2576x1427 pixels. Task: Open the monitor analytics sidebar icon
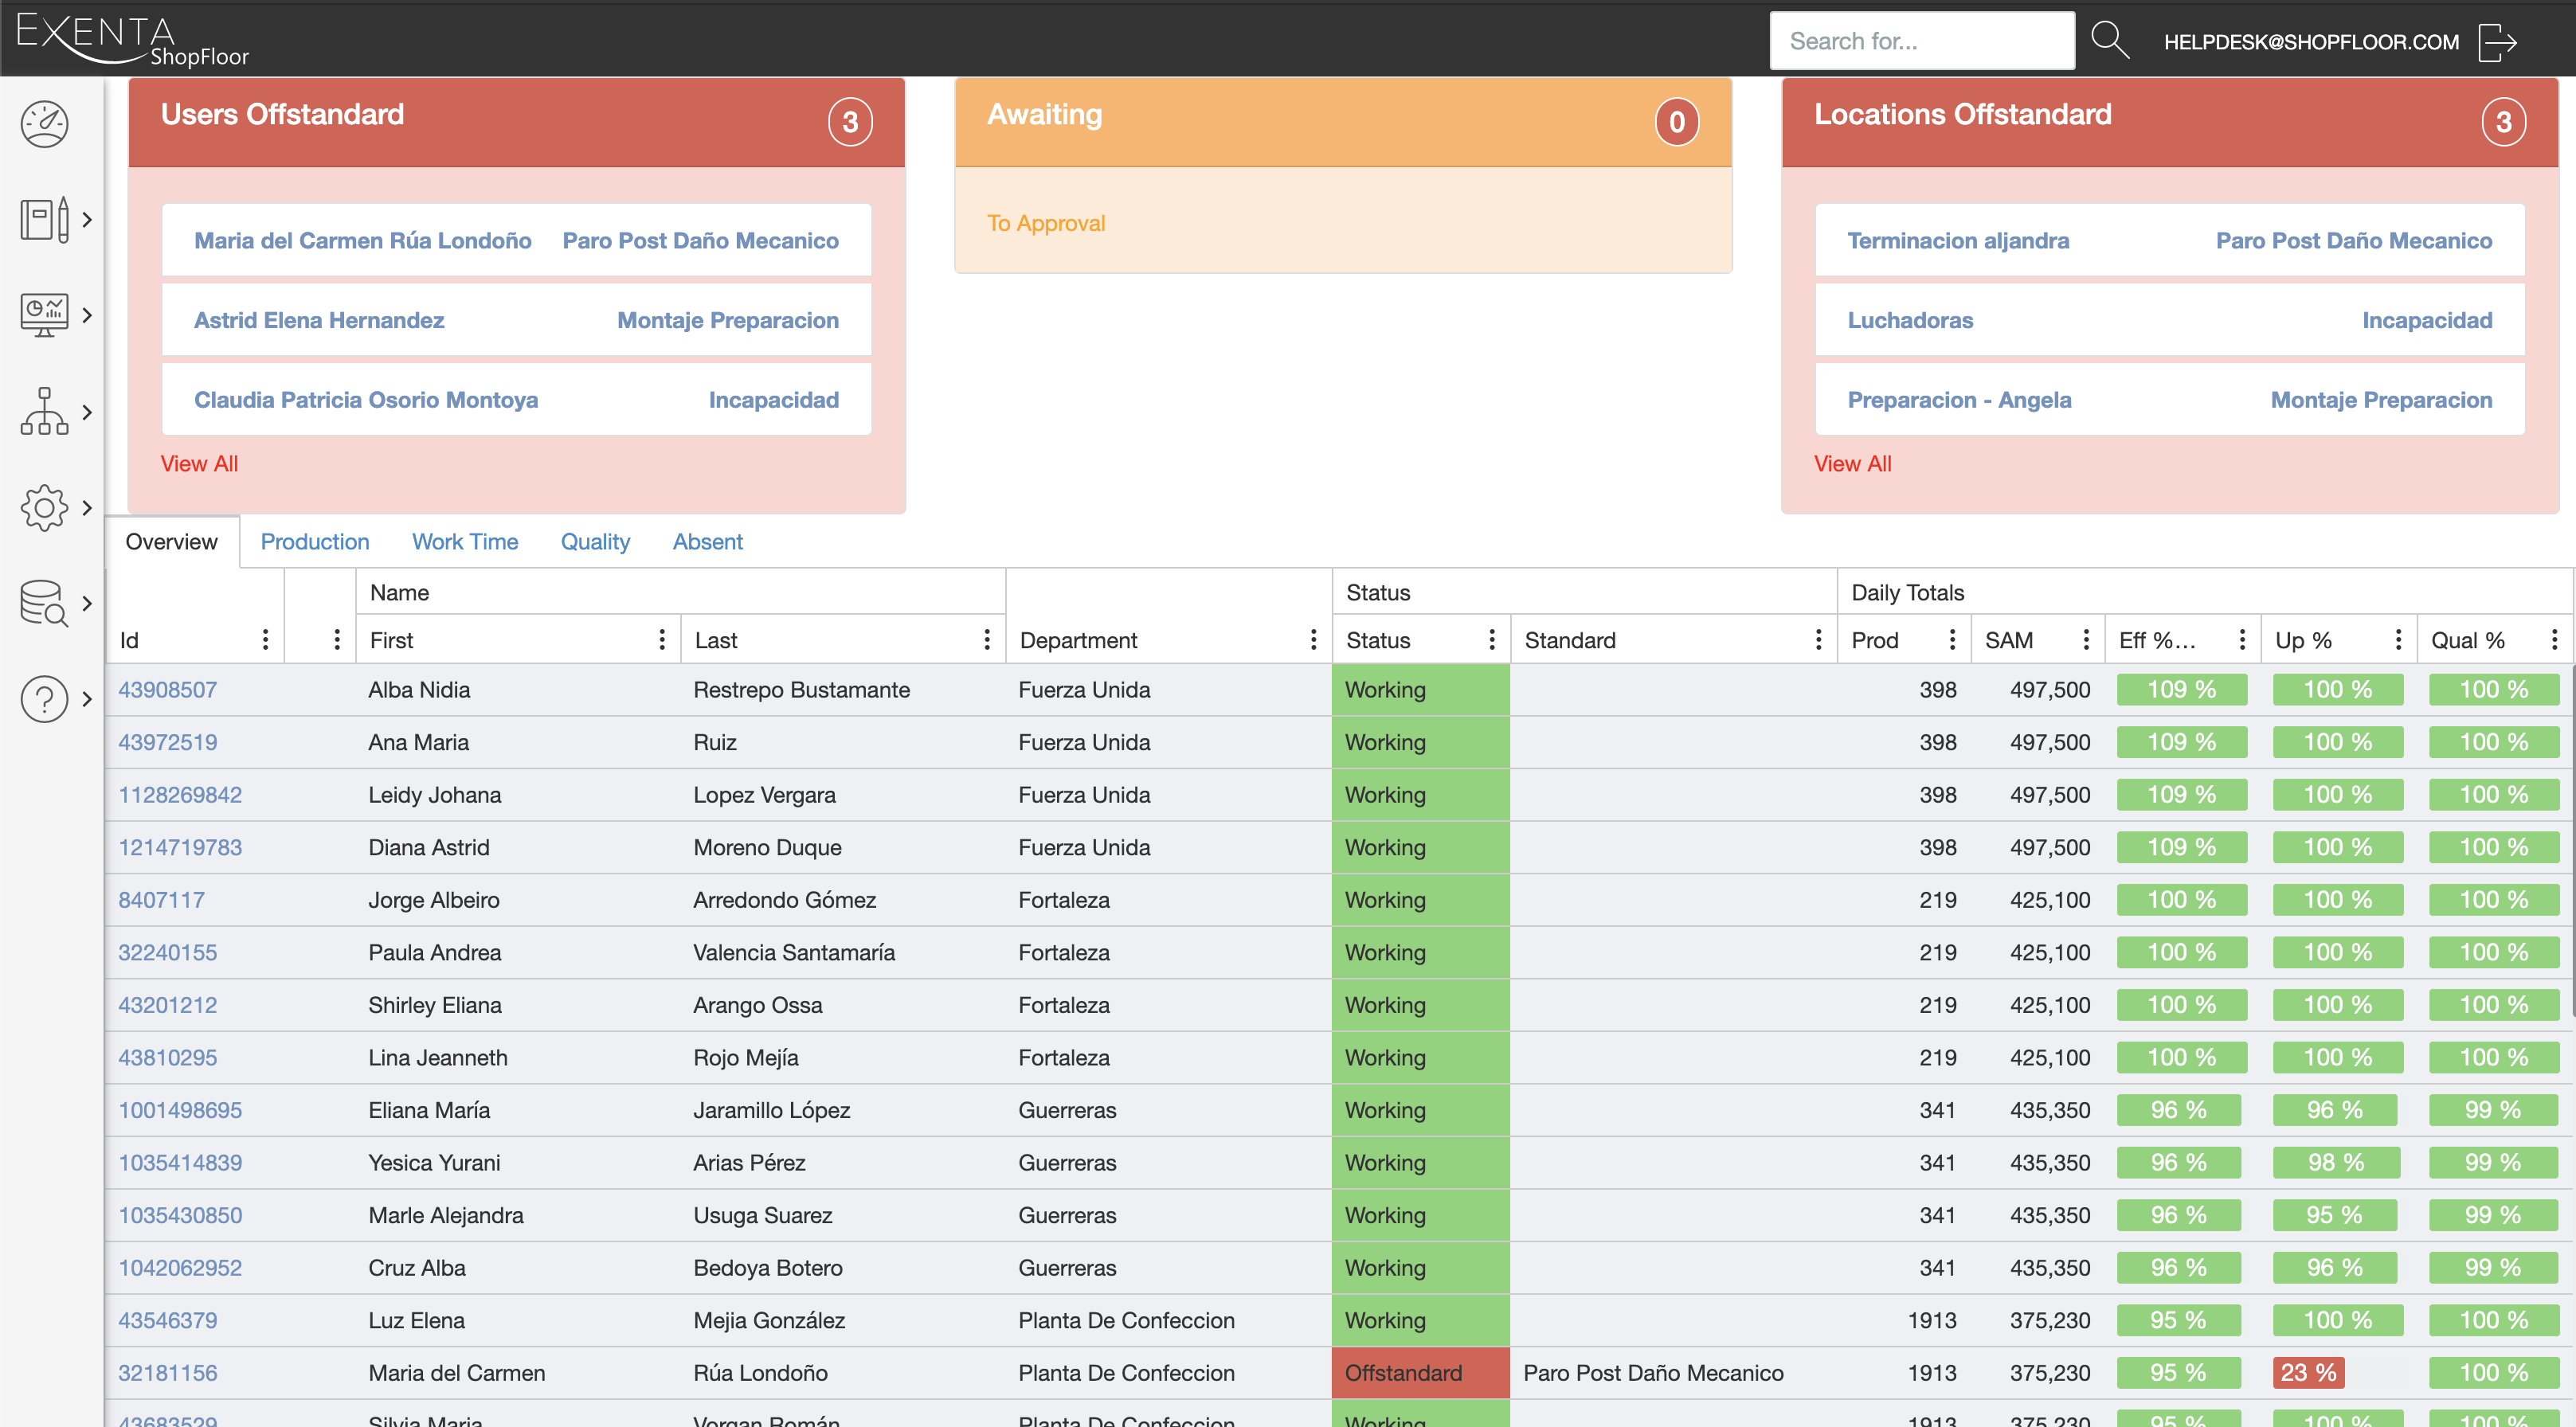pyautogui.click(x=45, y=315)
